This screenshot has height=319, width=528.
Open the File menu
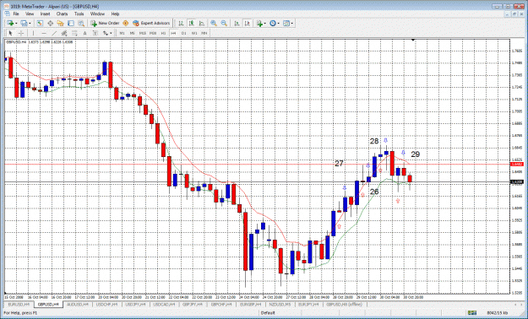[16, 14]
